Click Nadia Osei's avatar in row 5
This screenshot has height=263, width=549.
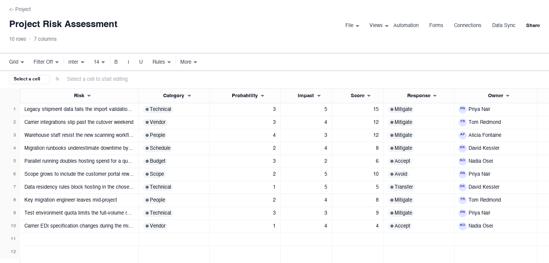[x=462, y=161]
